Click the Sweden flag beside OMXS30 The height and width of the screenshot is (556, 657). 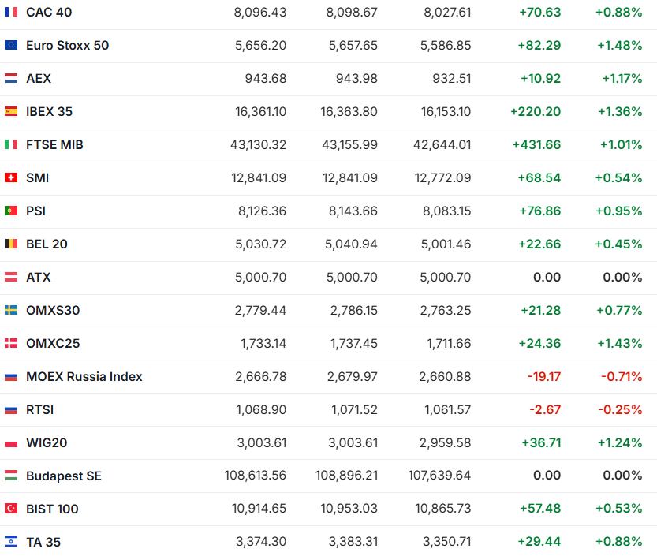11,310
